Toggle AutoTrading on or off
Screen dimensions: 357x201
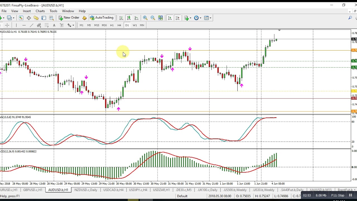coord(102,18)
